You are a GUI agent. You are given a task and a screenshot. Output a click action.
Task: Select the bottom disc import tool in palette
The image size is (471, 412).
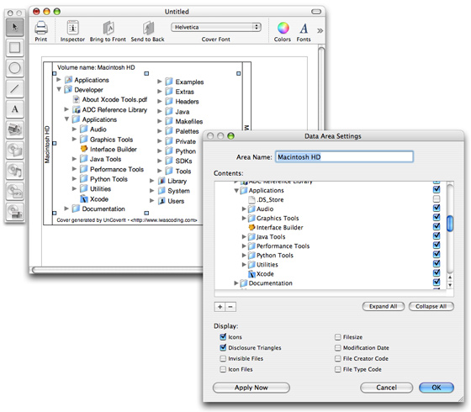[15, 211]
